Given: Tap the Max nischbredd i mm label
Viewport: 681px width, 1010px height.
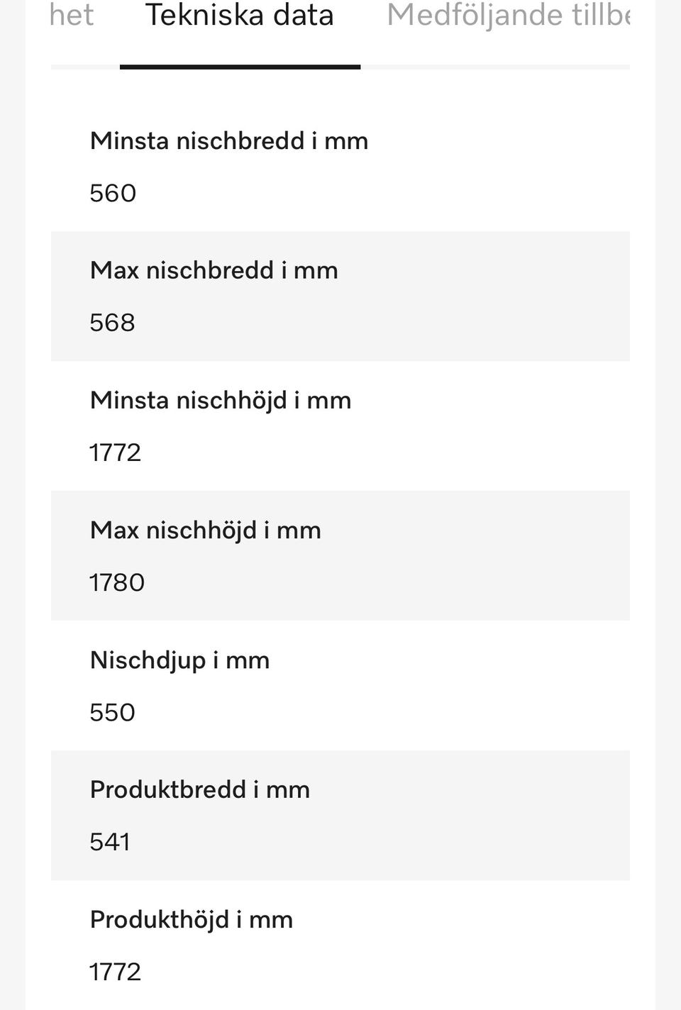Looking at the screenshot, I should 214,270.
